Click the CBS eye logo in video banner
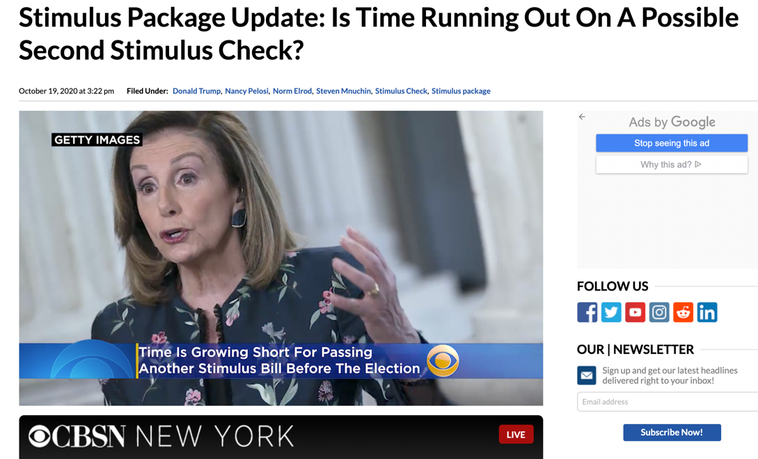 tap(442, 361)
